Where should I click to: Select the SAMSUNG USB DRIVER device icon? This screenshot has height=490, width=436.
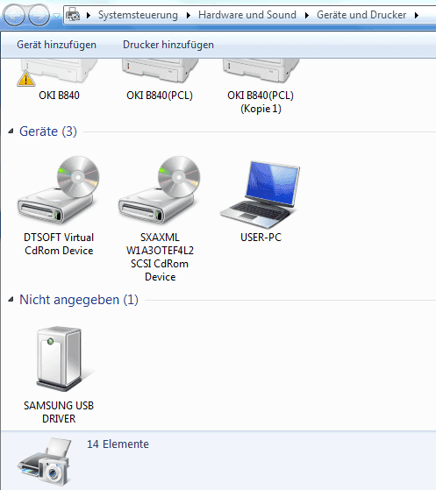pos(60,359)
